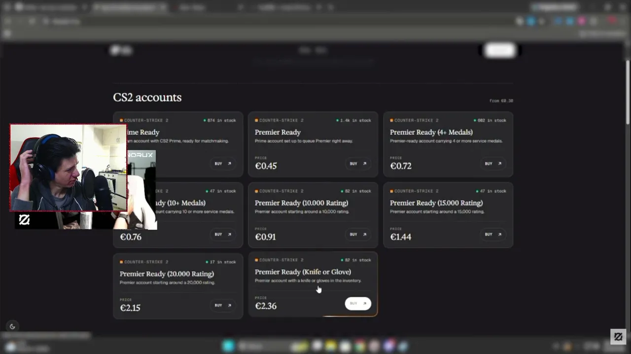631x354 pixels.
Task: Click the €0.91 price
Action: [x=265, y=237]
